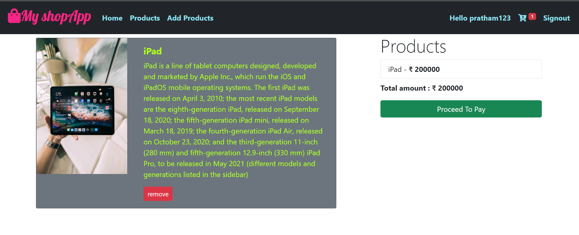This screenshot has width=579, height=235.
Task: Click the Hello pratham123 greeting
Action: [480, 18]
